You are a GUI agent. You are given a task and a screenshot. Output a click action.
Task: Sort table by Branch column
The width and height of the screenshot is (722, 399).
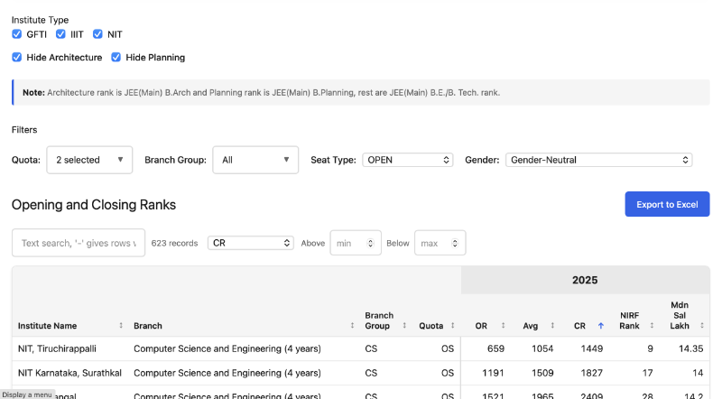(x=353, y=326)
